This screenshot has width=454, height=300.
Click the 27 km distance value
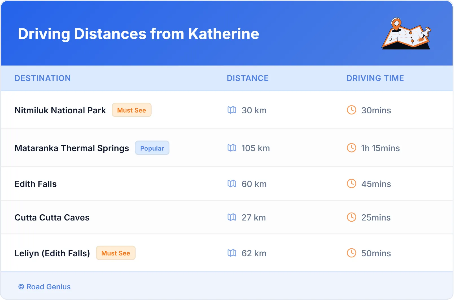pyautogui.click(x=254, y=217)
